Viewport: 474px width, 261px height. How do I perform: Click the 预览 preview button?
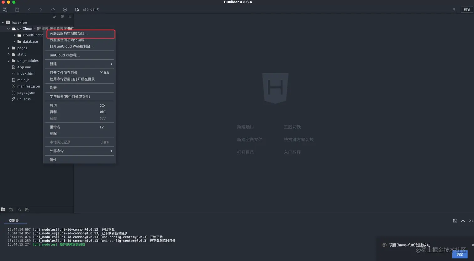(467, 10)
